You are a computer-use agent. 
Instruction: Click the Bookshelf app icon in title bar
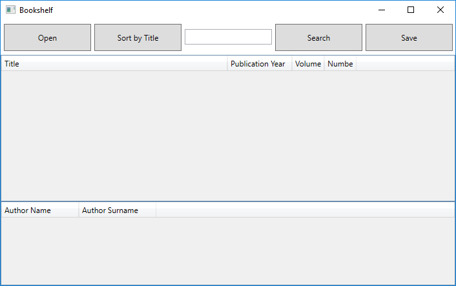pyautogui.click(x=11, y=10)
